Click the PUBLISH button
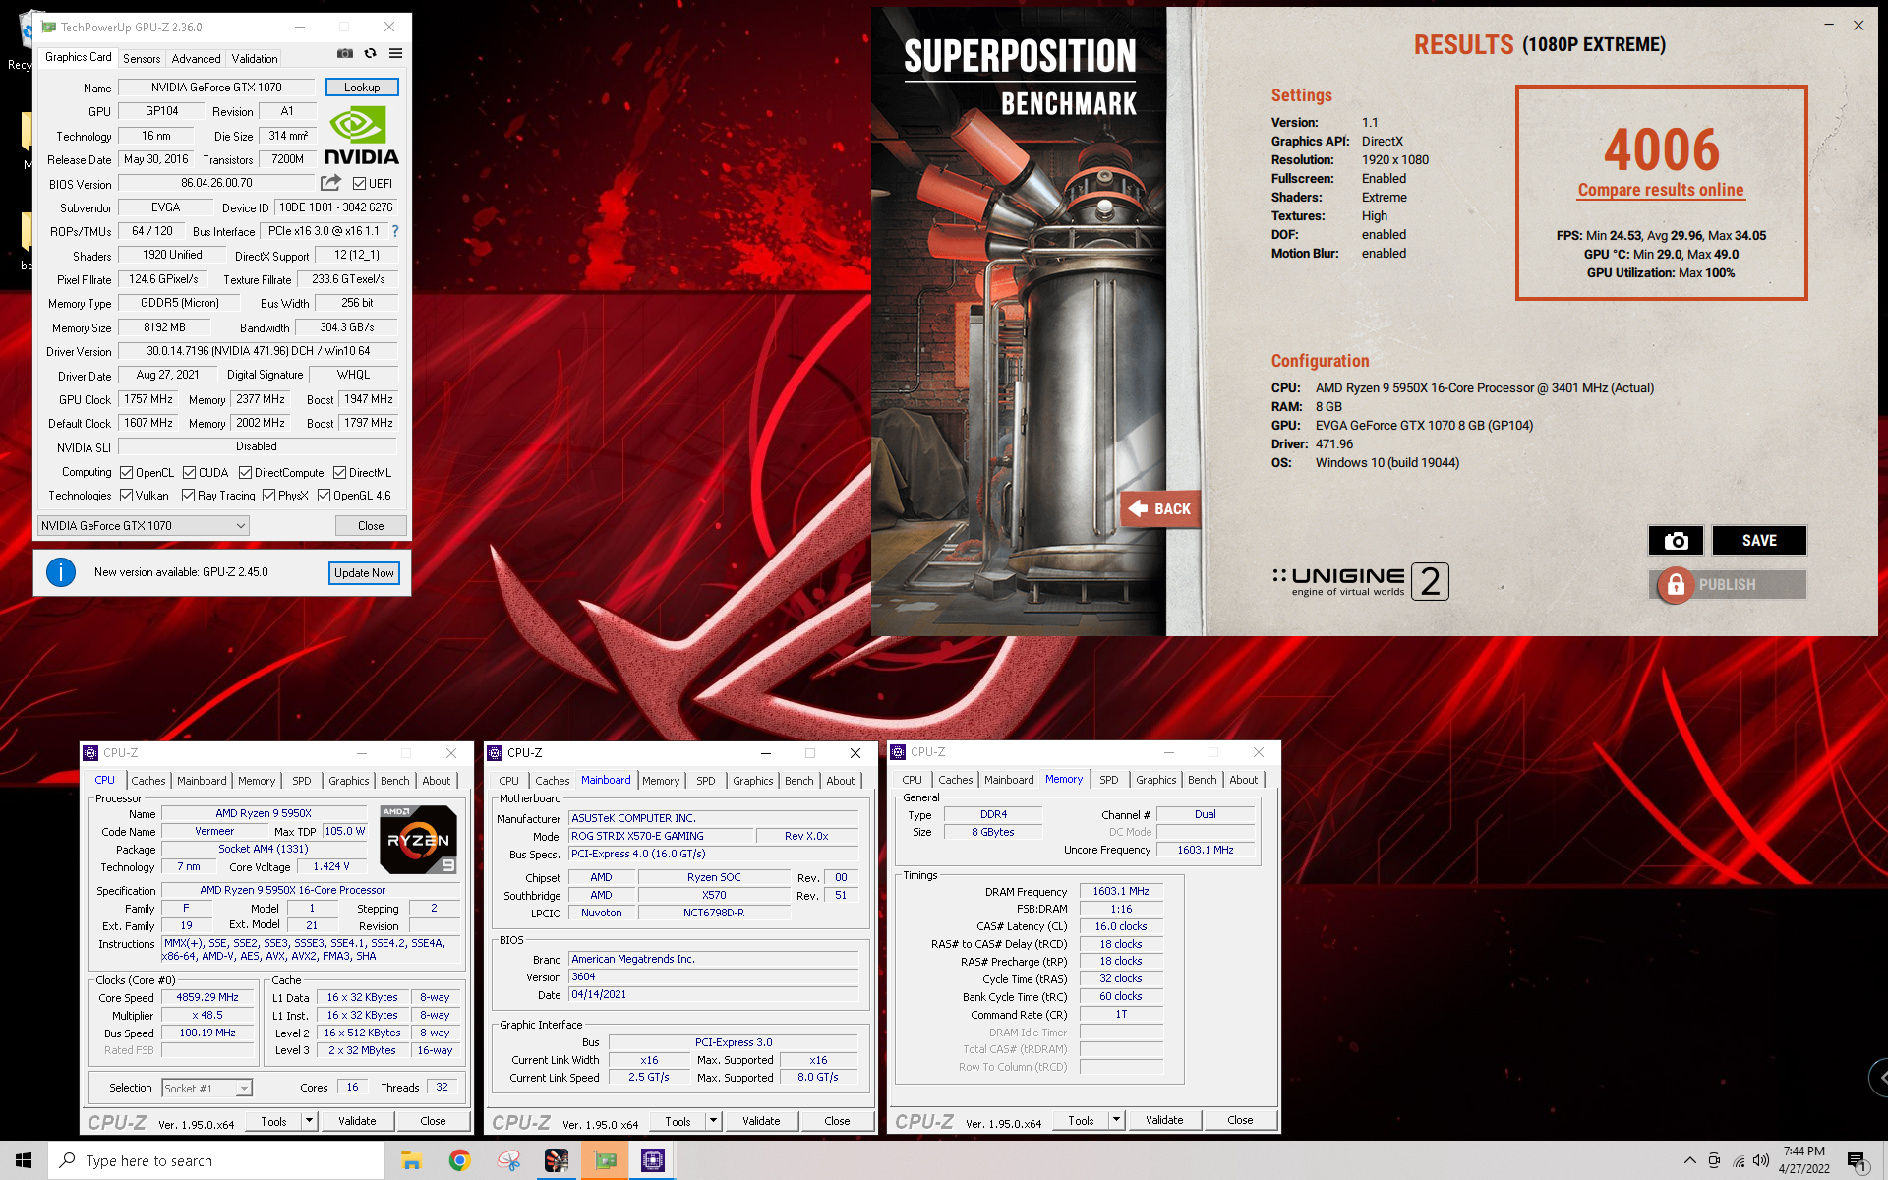 point(1727,585)
